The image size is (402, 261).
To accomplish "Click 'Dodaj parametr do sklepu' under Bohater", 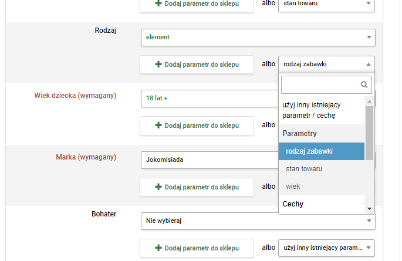I will (x=197, y=248).
